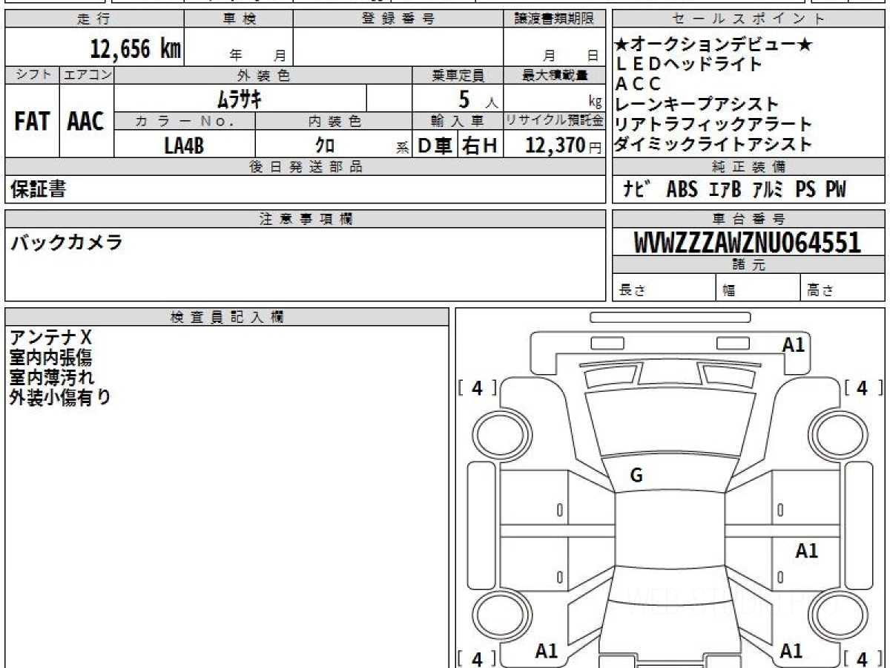
Task: Click the G mark on the windshield
Action: pos(636,477)
